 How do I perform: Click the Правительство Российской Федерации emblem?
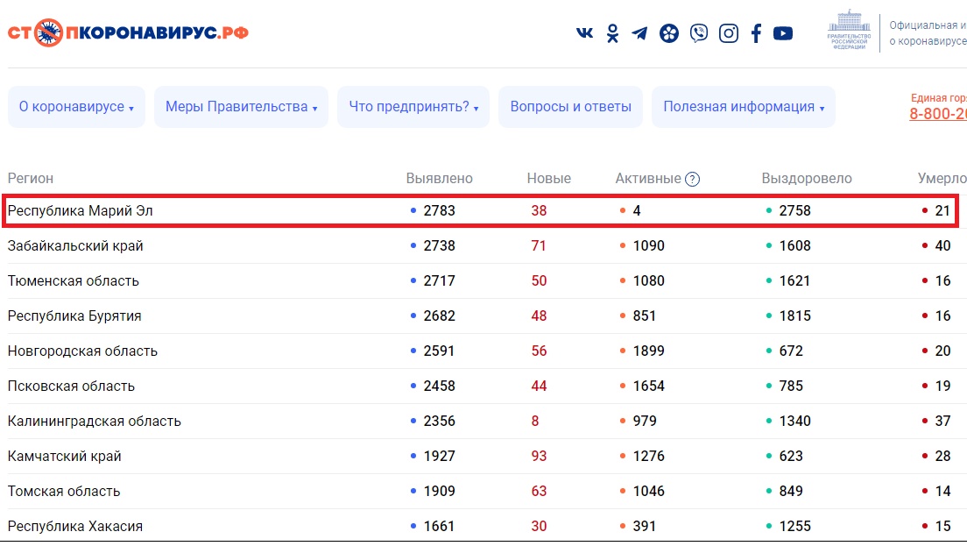point(847,32)
